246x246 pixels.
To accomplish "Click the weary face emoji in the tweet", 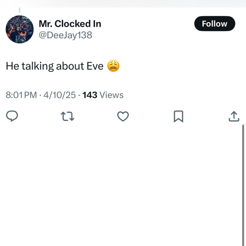I will pos(113,66).
